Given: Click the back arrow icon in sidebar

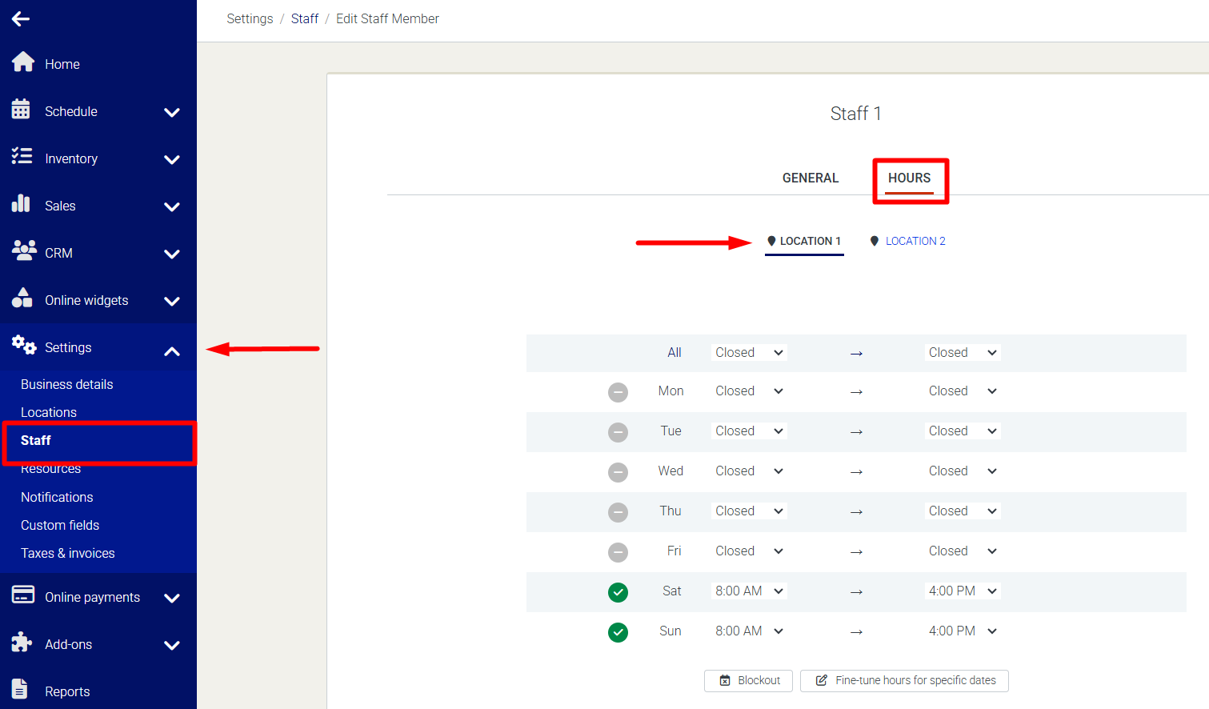Looking at the screenshot, I should click(21, 18).
